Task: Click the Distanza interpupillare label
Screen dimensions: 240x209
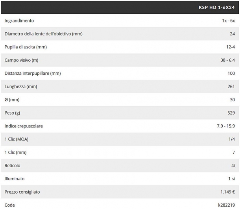Action: pos(33,73)
